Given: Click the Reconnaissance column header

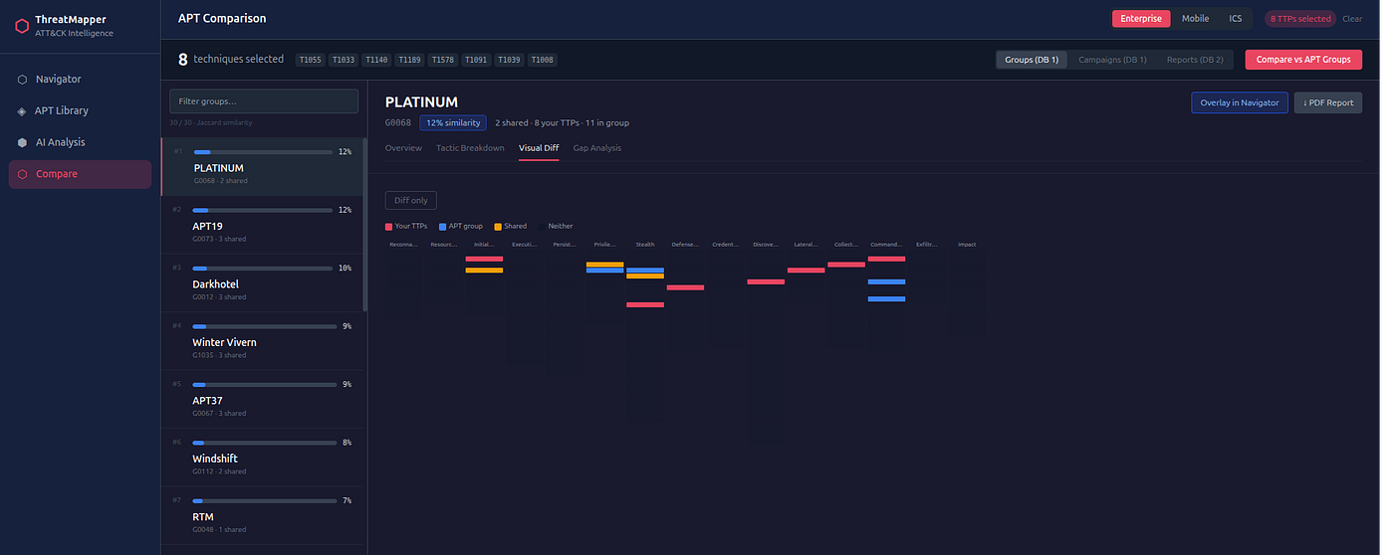Looking at the screenshot, I should pyautogui.click(x=403, y=245).
